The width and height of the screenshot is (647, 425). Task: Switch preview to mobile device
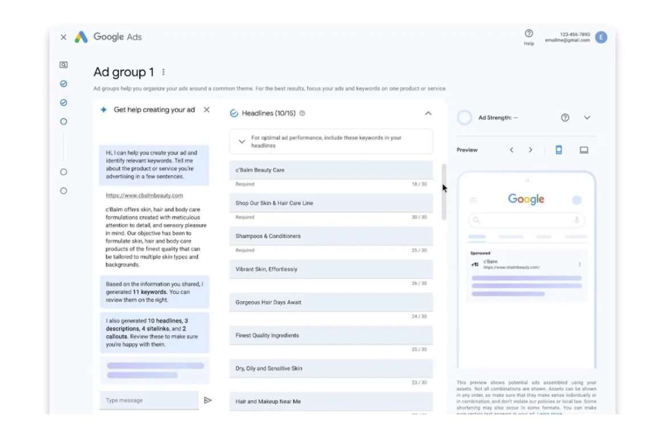click(559, 150)
